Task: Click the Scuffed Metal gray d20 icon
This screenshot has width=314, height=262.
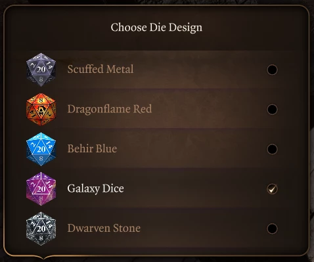Action: coord(41,70)
